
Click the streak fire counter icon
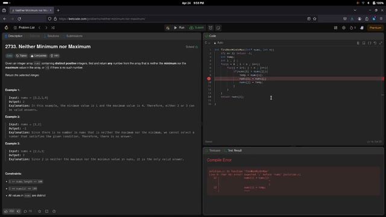point(352,28)
